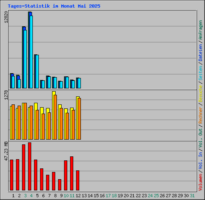Click the green 'Anfragen' legend label
Image resolution: width=205 pixels, height=200 pixels.
tap(201, 30)
